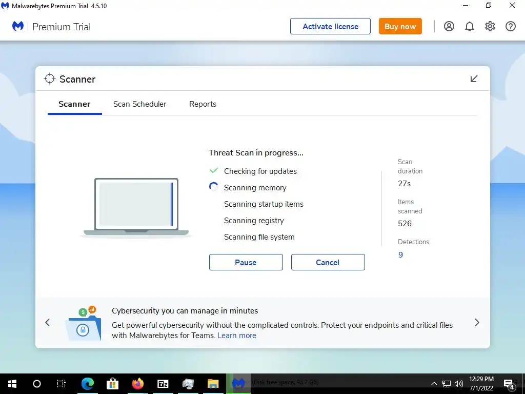The height and width of the screenshot is (394, 525).
Task: Launch Firefox from taskbar
Action: pos(137,384)
